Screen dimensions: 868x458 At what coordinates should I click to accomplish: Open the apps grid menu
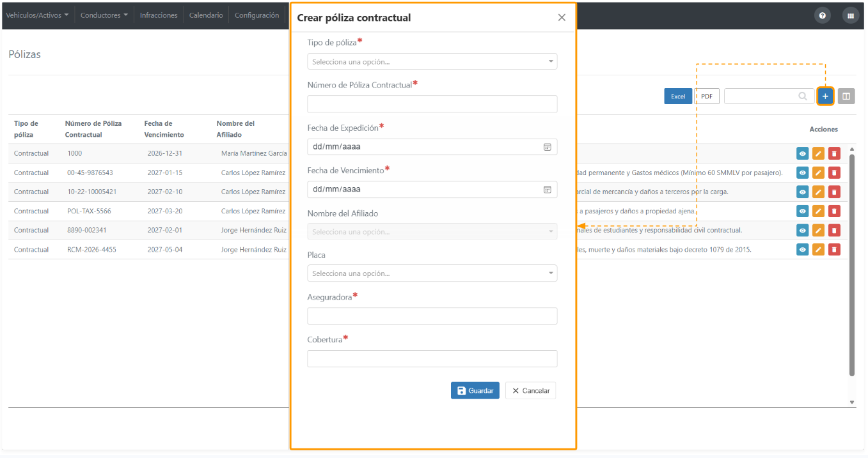coord(851,15)
